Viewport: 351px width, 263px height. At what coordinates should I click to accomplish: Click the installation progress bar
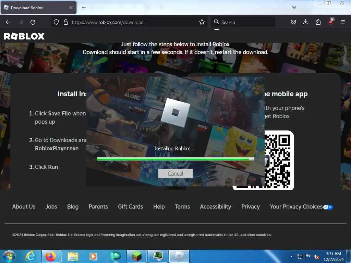click(x=175, y=159)
